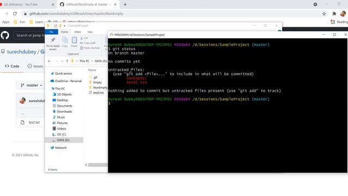
Task: Click DATA (D:) in breadcrumb path
Action: pyautogui.click(x=101, y=61)
